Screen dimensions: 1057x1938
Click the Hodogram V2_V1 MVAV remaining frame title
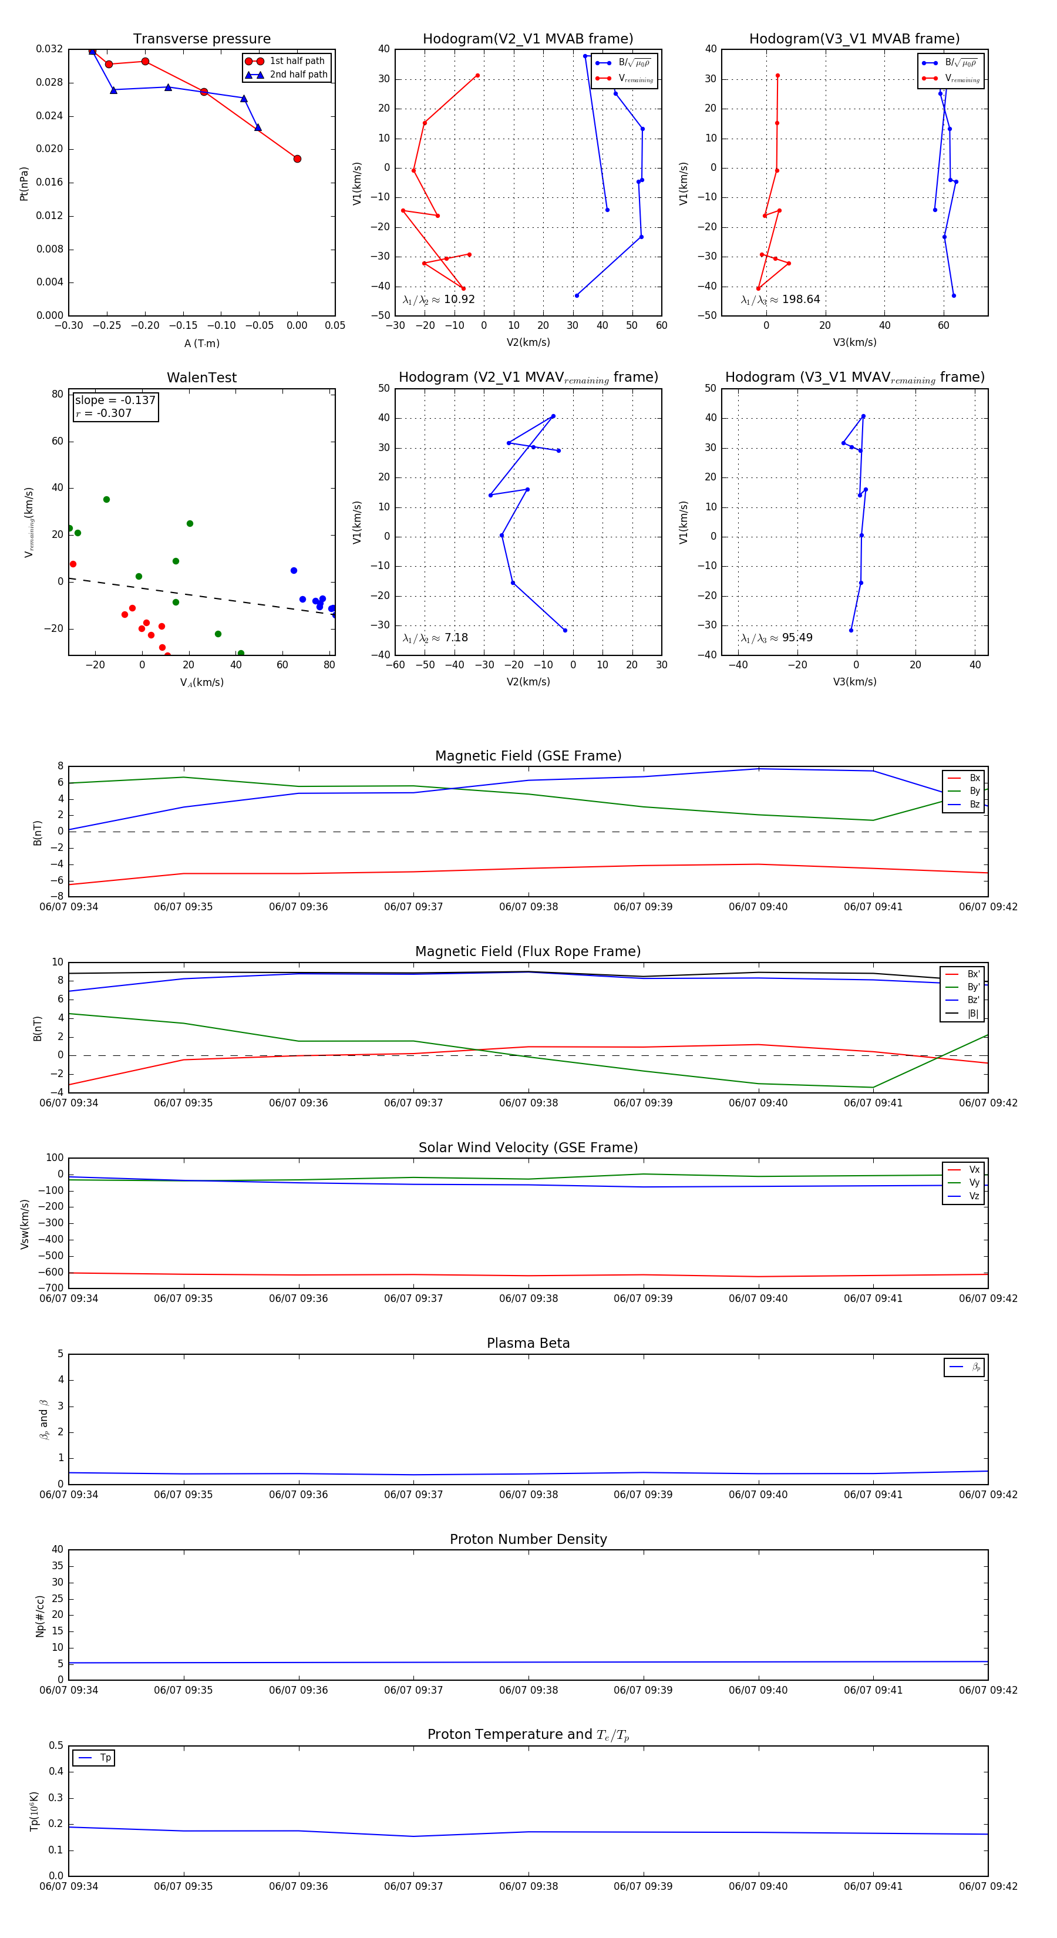(x=528, y=378)
